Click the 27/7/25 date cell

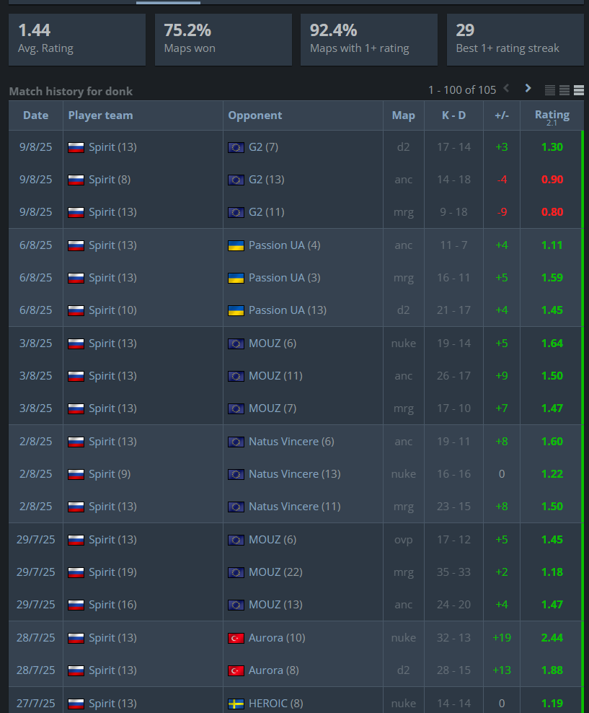pos(36,704)
